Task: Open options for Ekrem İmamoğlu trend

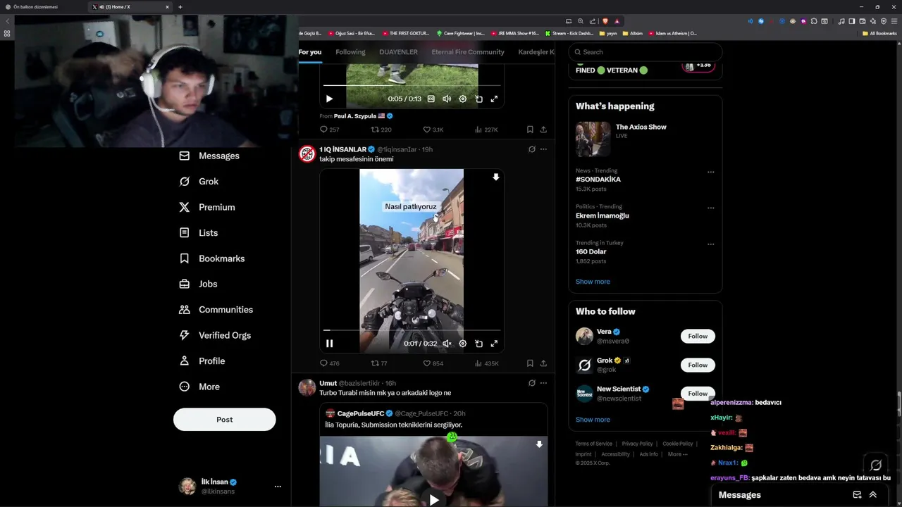Action: coord(710,208)
